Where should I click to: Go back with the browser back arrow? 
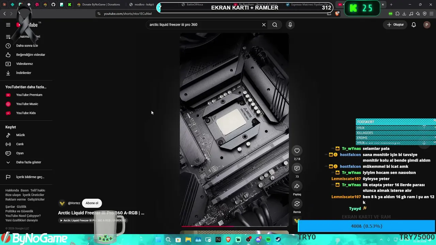[4, 14]
